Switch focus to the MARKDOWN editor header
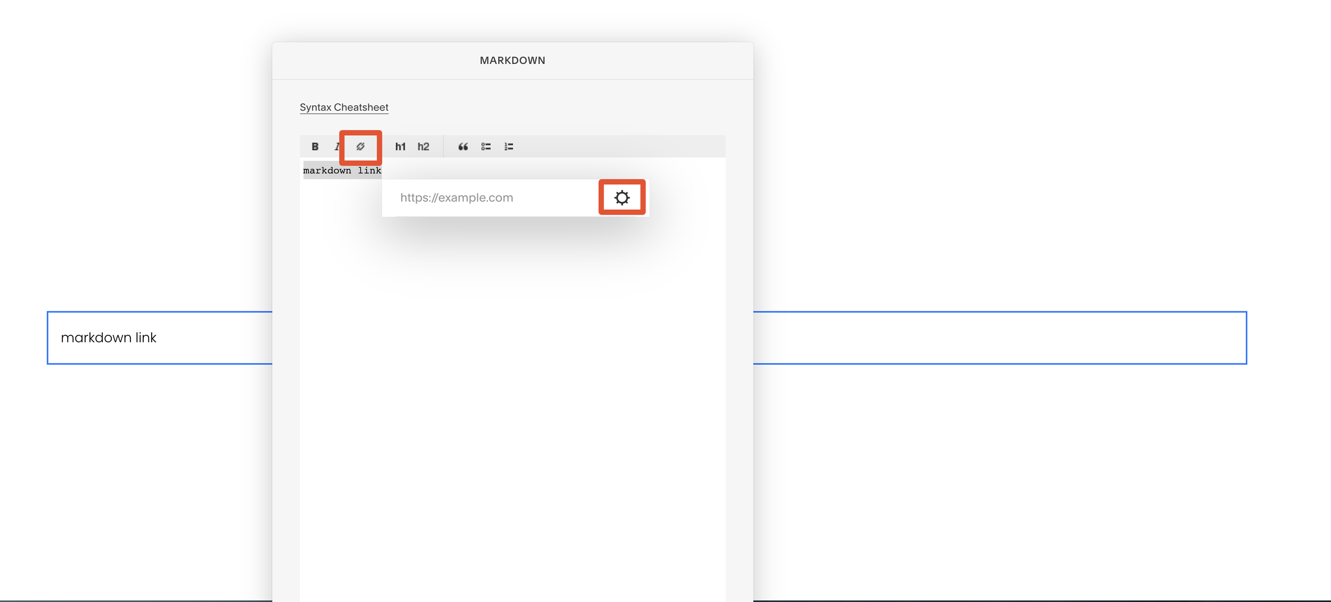Image resolution: width=1331 pixels, height=602 pixels. click(x=512, y=60)
